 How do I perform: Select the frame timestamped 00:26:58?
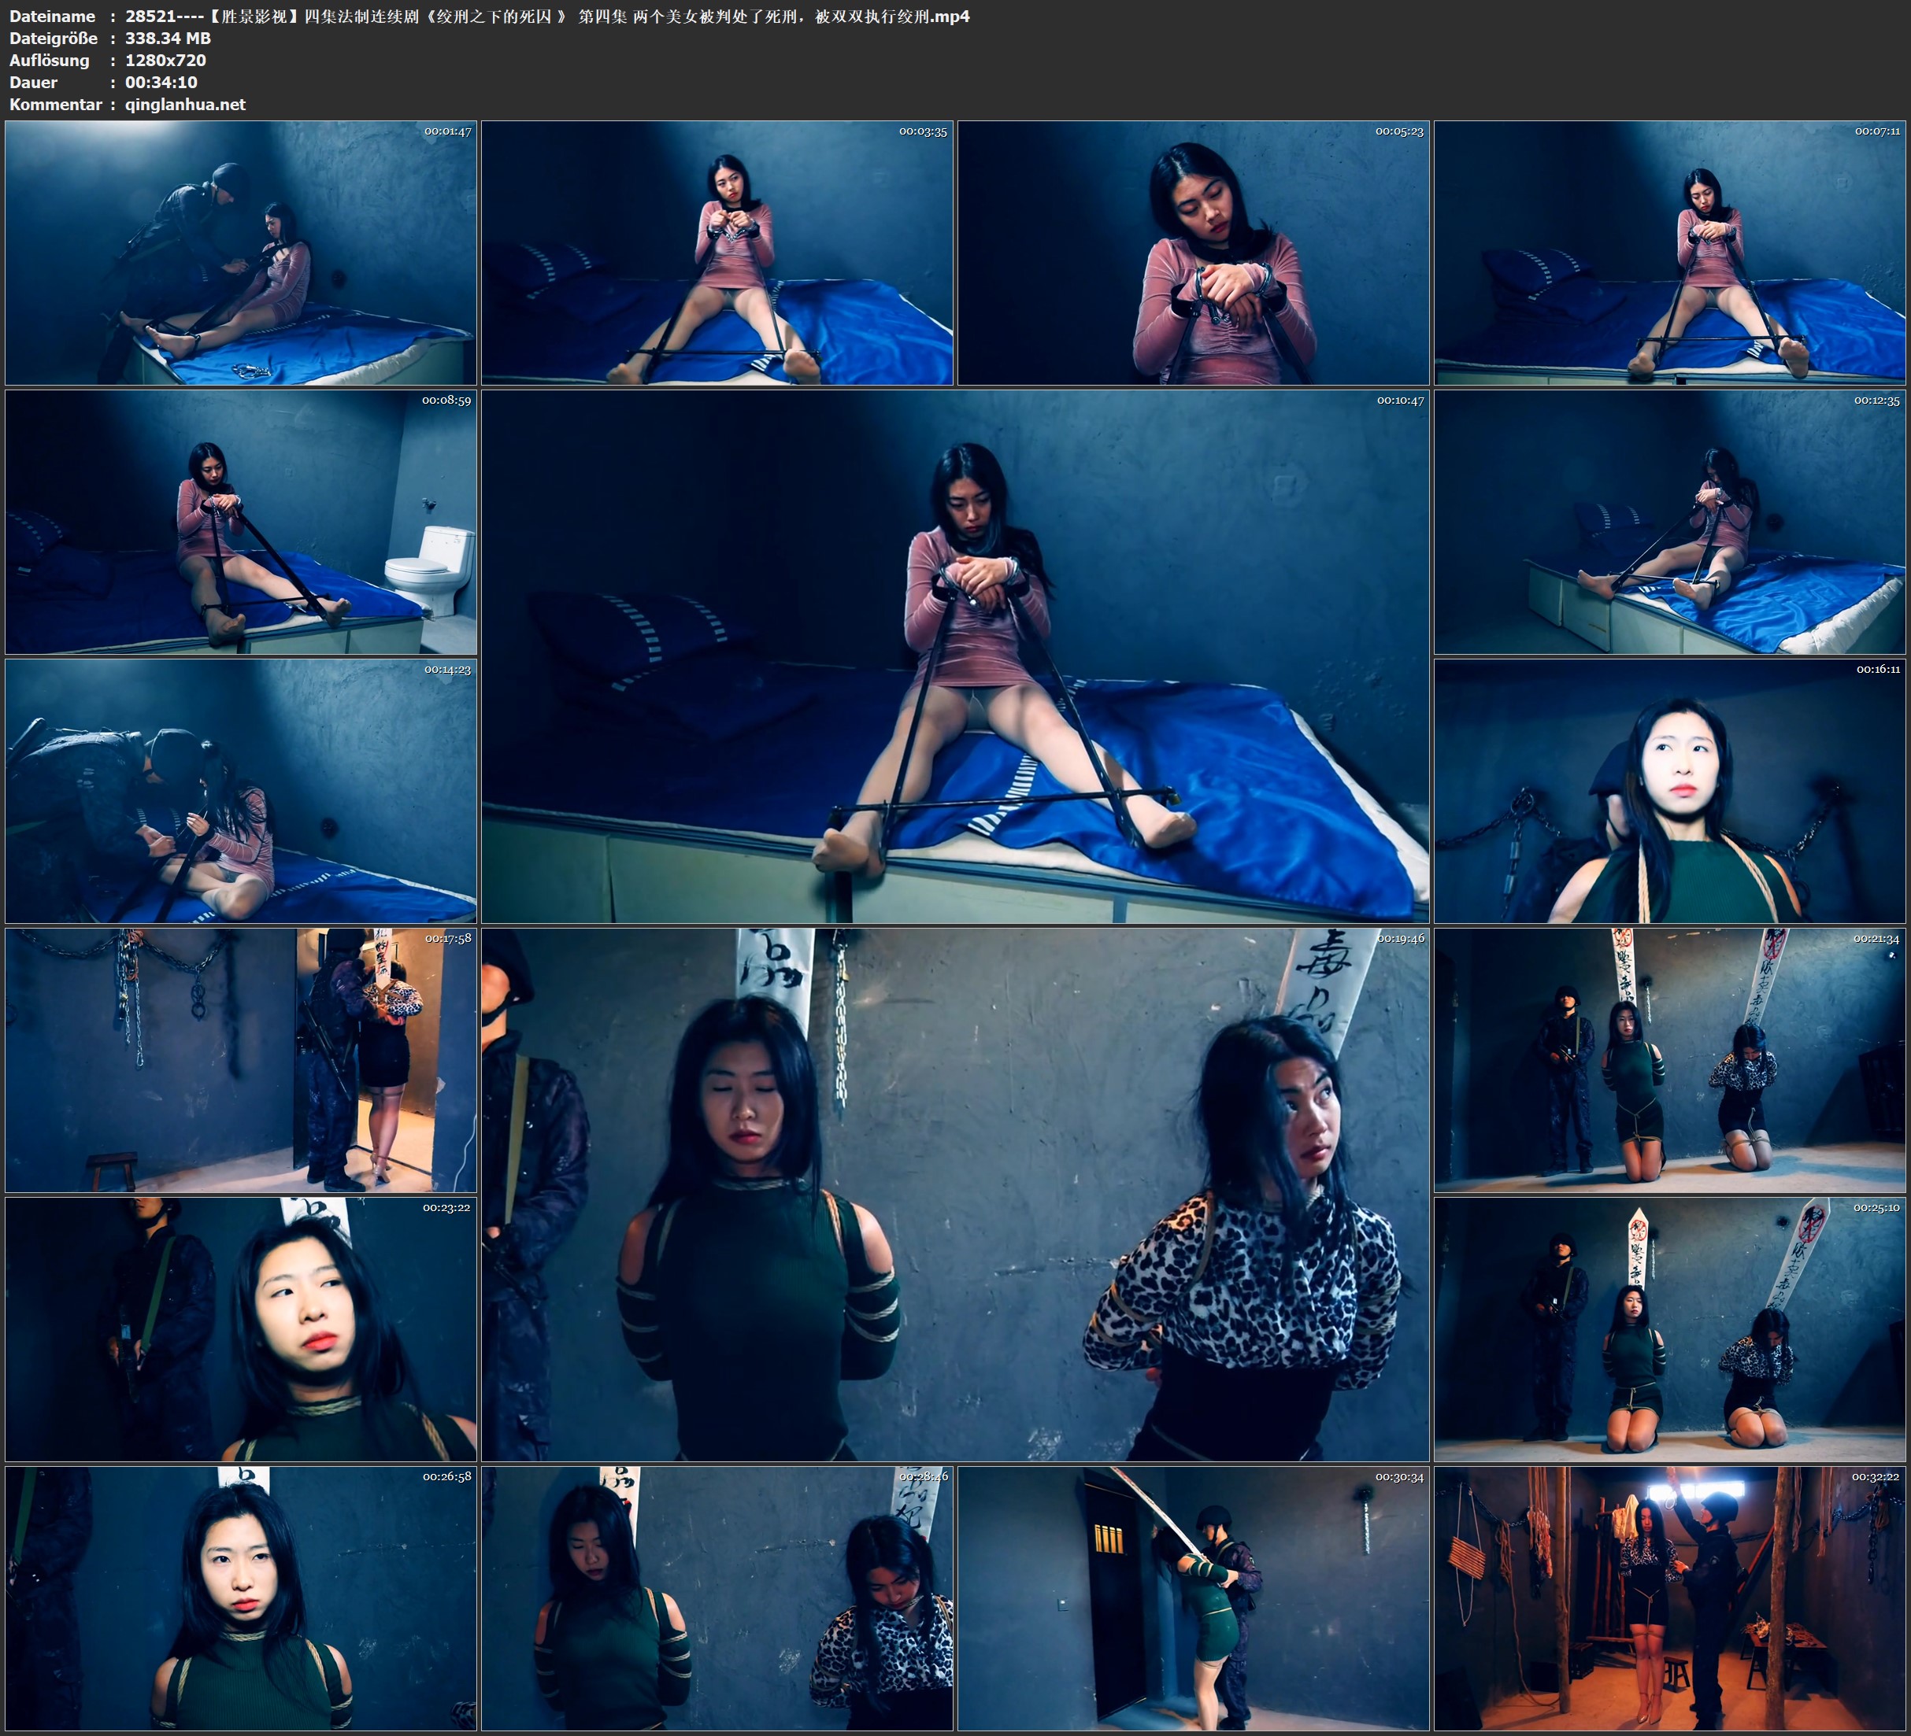click(241, 1597)
